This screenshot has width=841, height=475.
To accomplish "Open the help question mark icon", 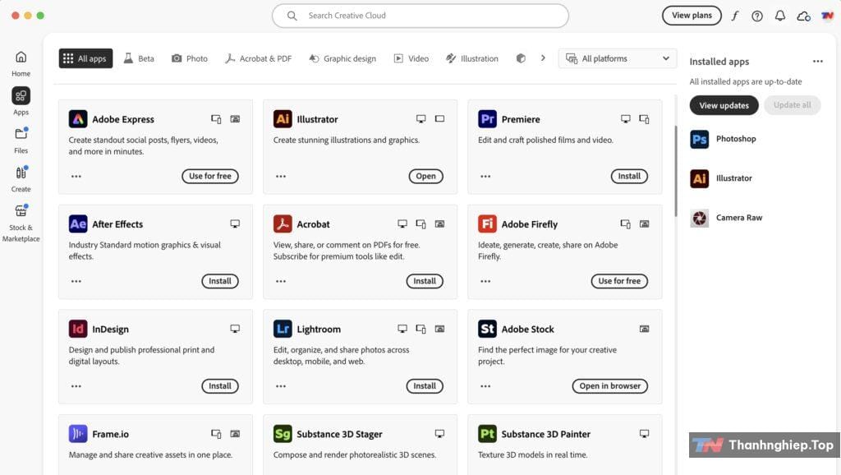I will 757,16.
